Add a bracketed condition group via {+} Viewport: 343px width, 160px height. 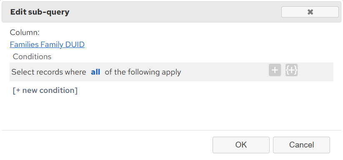(x=291, y=70)
